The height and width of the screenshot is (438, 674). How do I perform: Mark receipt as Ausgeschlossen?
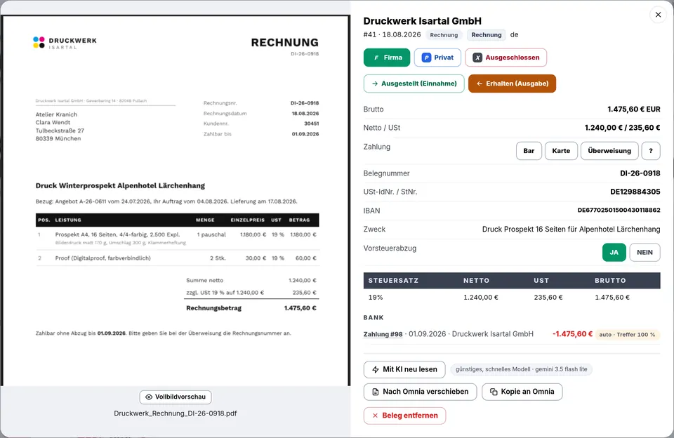(x=506, y=58)
